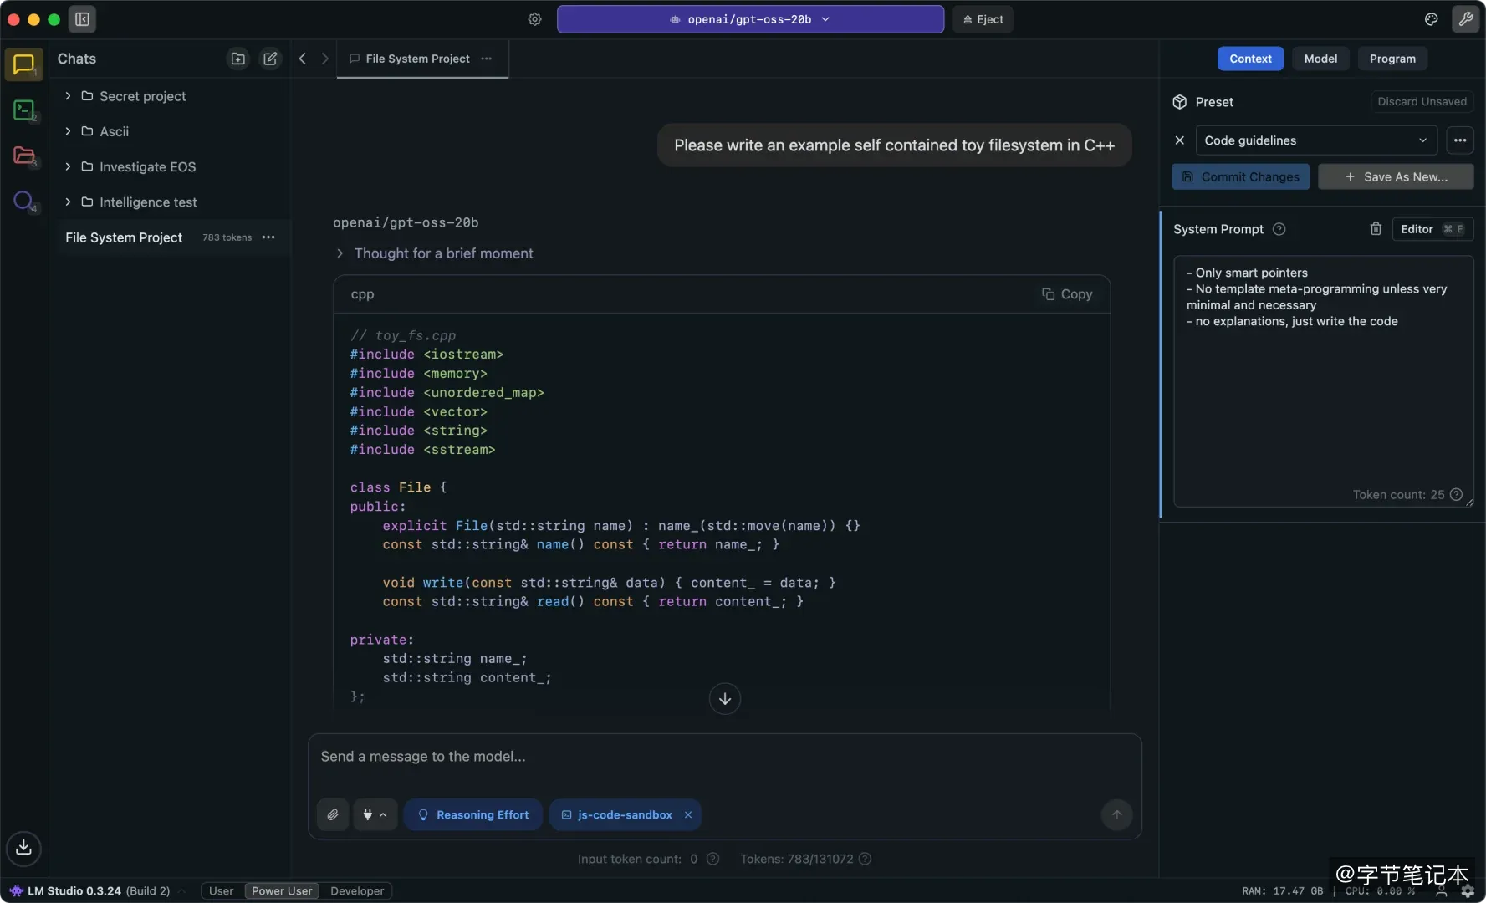Open the My Models folder icon
Screen dimensions: 1486x903
(23, 156)
